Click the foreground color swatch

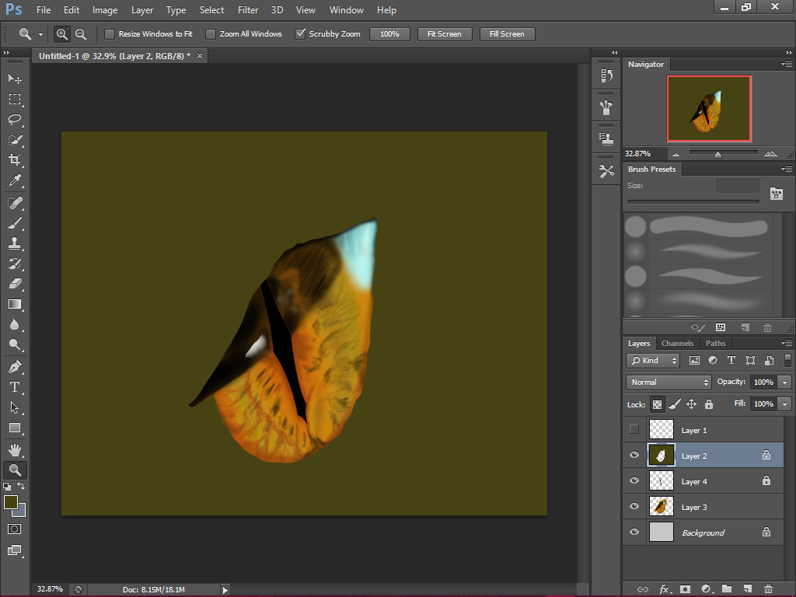click(x=11, y=504)
